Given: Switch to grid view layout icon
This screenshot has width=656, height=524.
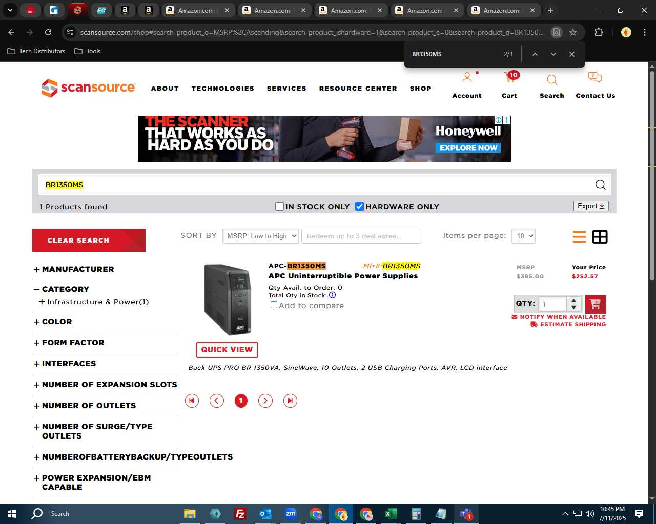Looking at the screenshot, I should pos(600,237).
